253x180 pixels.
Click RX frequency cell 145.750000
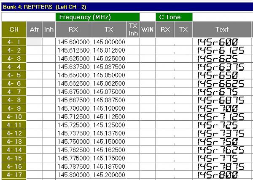coord(73,142)
